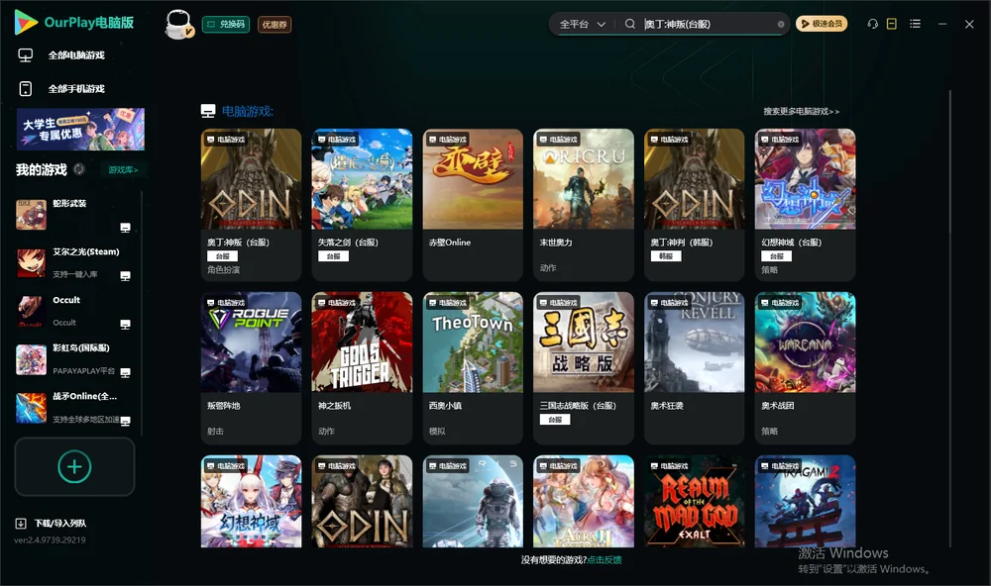Image resolution: width=991 pixels, height=586 pixels.
Task: Select Occult in the my games list
Action: coord(76,311)
